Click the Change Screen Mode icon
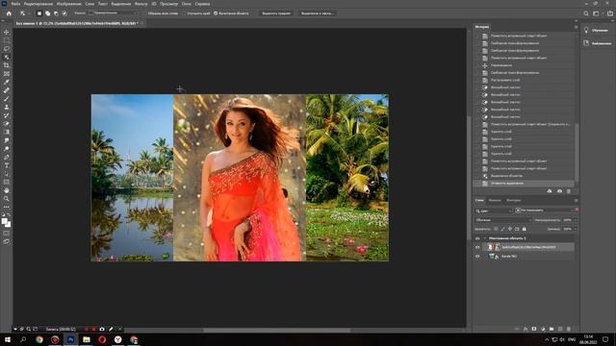The image size is (616, 346). [7, 241]
